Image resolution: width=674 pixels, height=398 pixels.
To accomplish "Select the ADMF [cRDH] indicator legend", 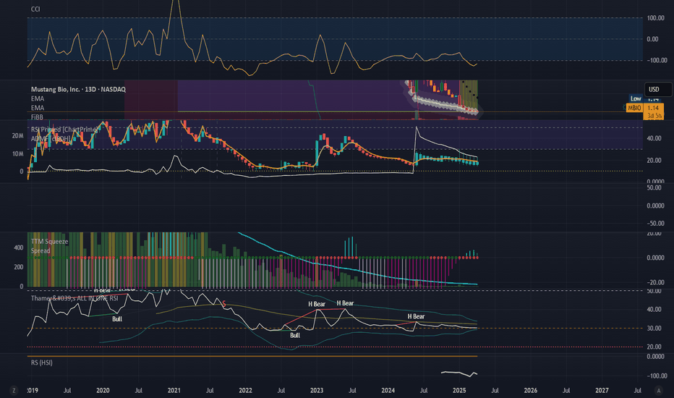I will pyautogui.click(x=51, y=138).
